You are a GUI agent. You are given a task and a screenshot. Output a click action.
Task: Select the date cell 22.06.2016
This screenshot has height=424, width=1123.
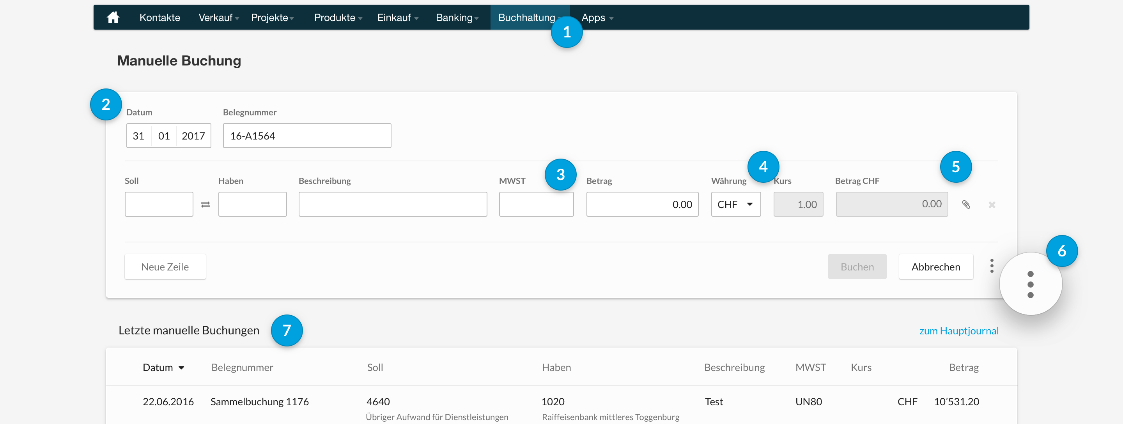[x=168, y=401]
